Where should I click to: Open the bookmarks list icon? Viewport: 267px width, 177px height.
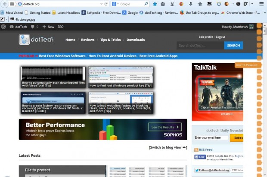coord(163,4)
